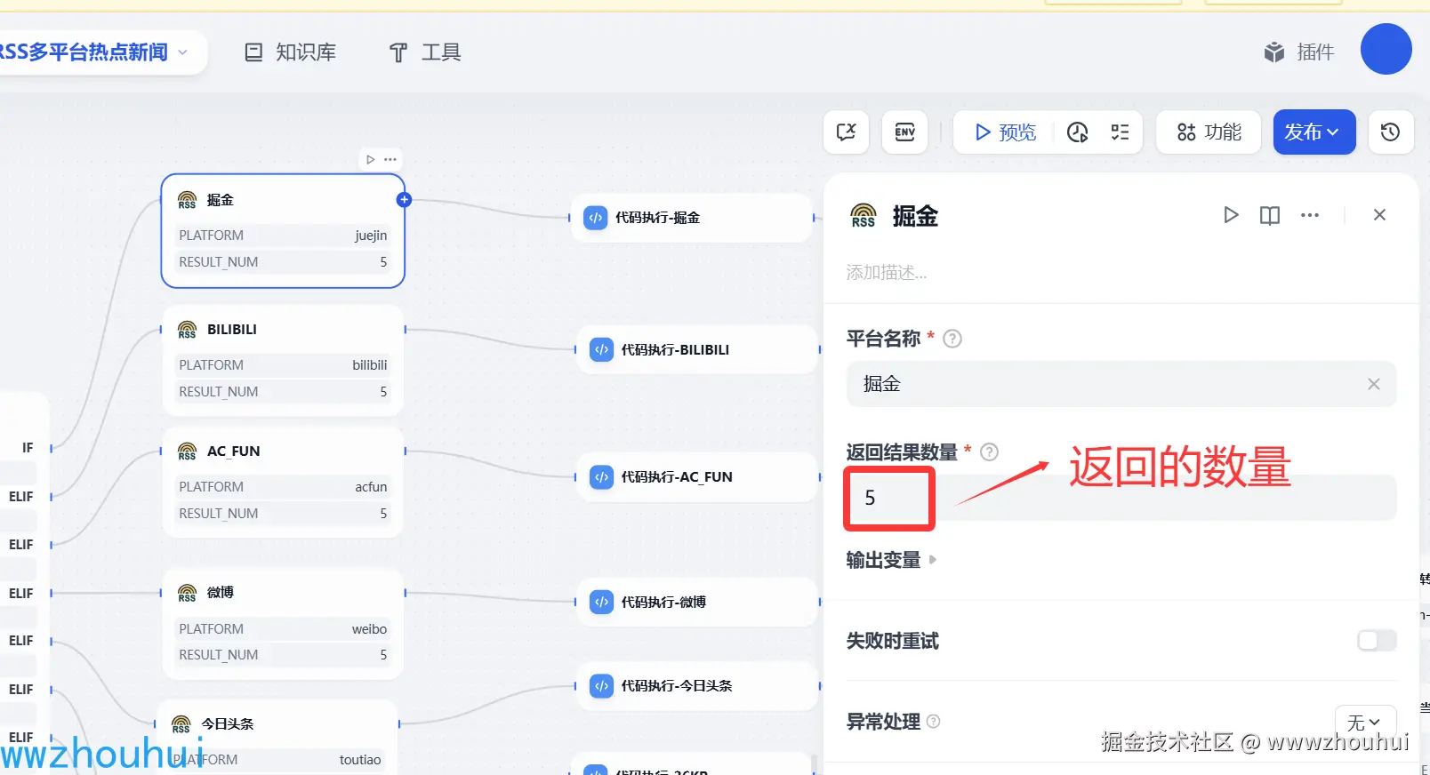1430x775 pixels.
Task: Select the AC_FUN RSS node
Action: (x=283, y=483)
